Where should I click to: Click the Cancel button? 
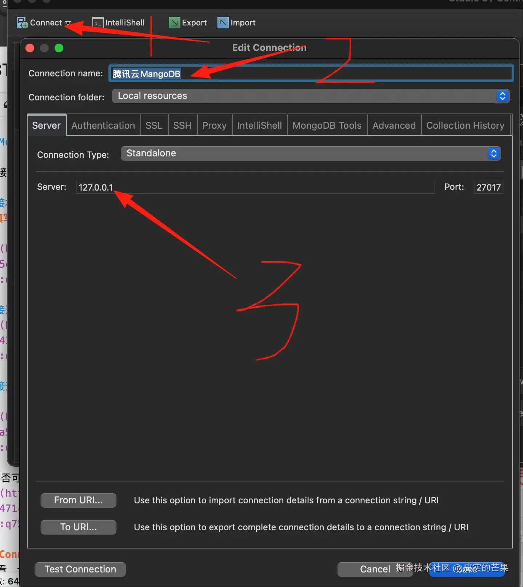point(375,569)
